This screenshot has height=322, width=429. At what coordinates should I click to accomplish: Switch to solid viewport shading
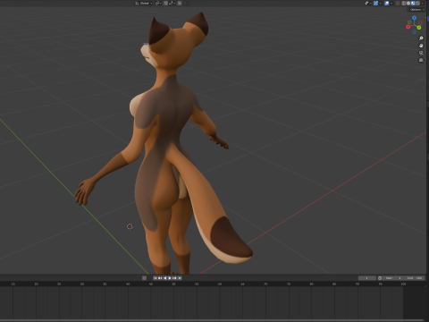click(408, 3)
